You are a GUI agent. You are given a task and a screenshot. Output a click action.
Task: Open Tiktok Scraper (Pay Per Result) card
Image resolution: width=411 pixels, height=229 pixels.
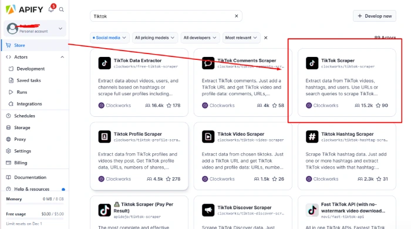(139, 213)
